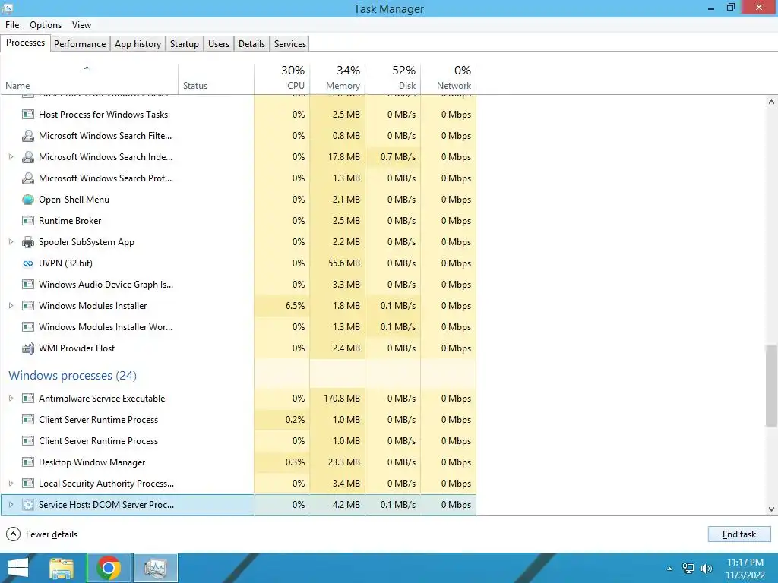Select the Client Server Runtime Process at 0% CPU
The width and height of the screenshot is (778, 583).
pos(238,441)
